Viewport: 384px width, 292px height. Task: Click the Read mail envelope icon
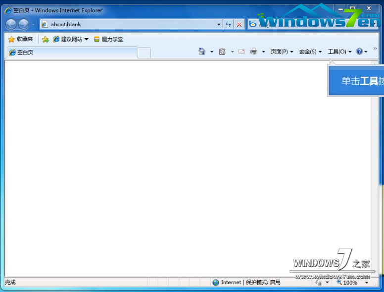241,51
